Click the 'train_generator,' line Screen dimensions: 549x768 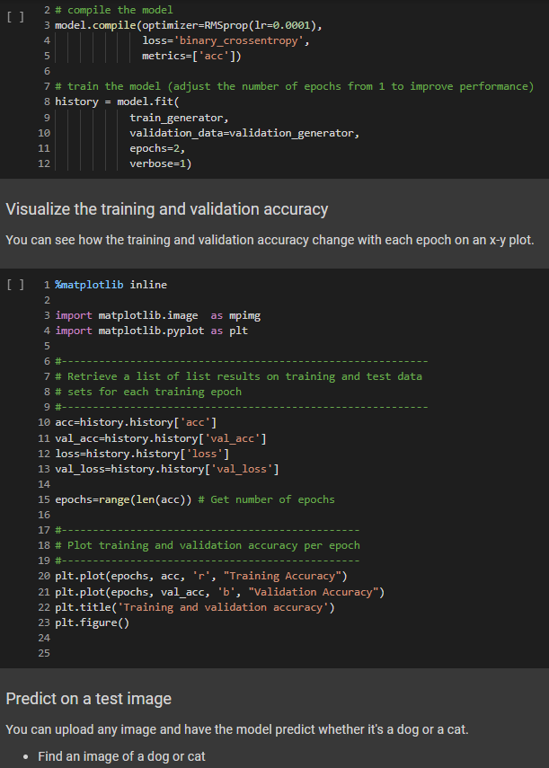[x=179, y=118]
